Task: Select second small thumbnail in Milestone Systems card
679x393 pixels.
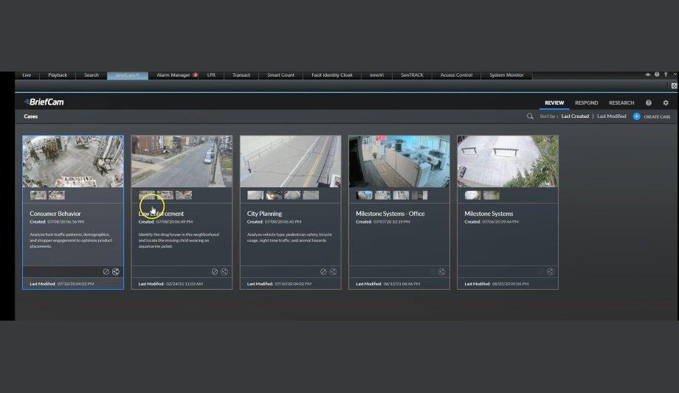Action: (492, 195)
